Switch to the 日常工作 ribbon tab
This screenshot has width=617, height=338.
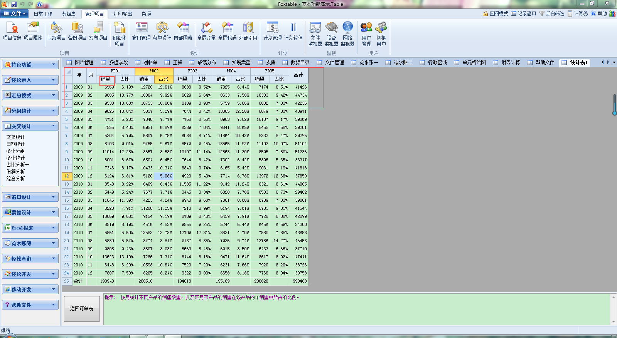43,14
